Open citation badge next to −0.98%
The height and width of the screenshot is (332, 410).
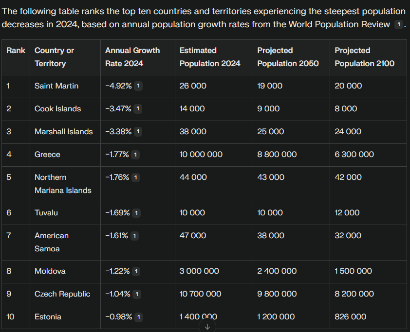pos(139,317)
